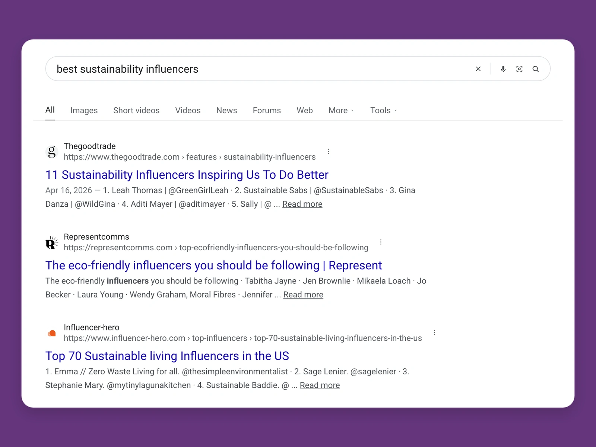Click Read more under Thegoodtrade snippet
Image resolution: width=596 pixels, height=447 pixels.
pyautogui.click(x=302, y=204)
